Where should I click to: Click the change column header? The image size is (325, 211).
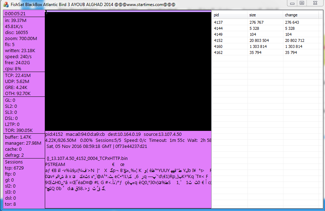300,15
